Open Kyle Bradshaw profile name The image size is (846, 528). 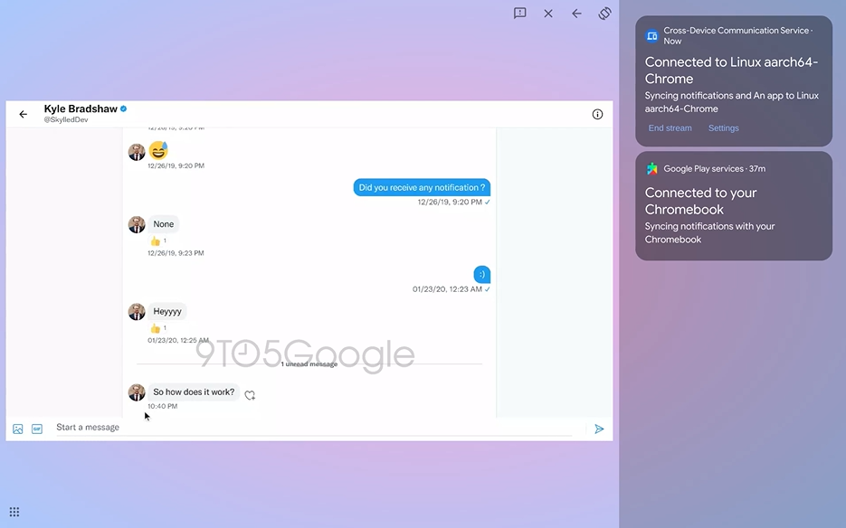[x=81, y=108]
